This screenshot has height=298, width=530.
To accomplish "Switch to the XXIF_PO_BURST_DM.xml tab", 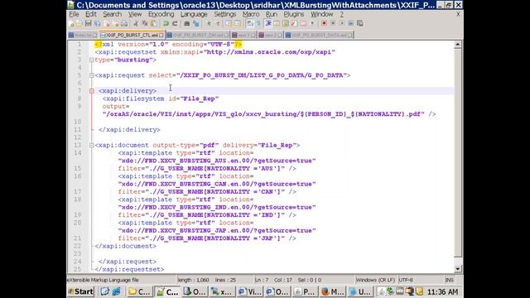I will point(198,35).
